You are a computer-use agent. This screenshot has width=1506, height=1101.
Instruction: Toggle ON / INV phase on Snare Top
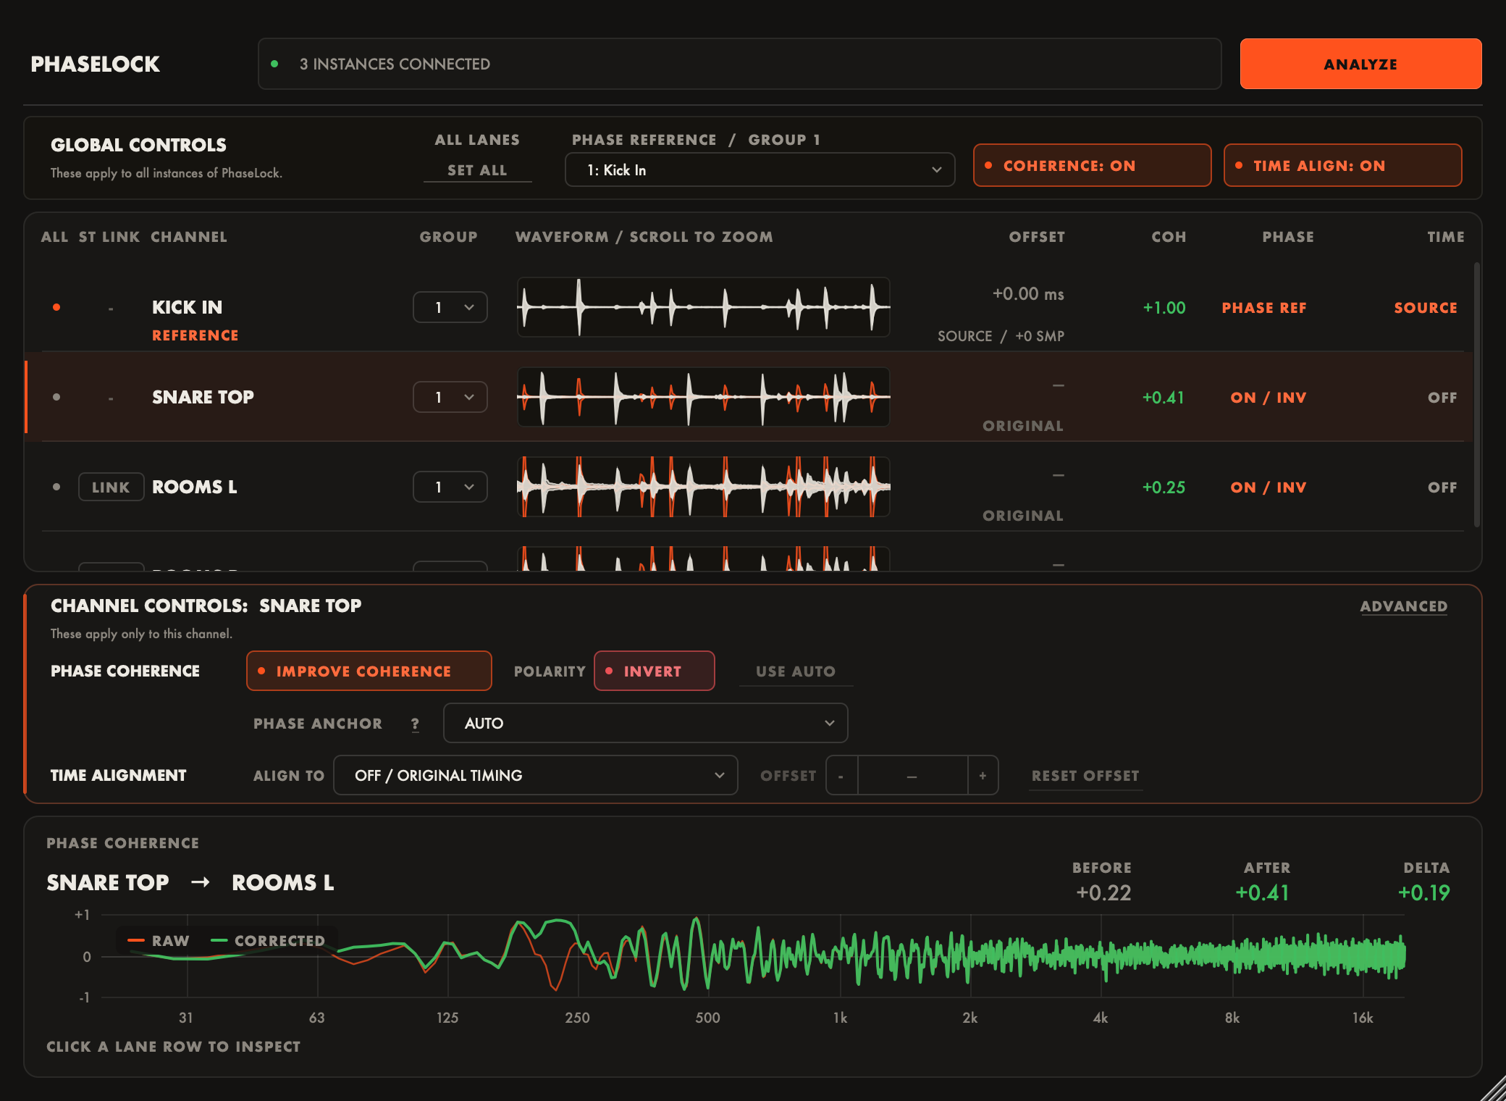[1269, 398]
